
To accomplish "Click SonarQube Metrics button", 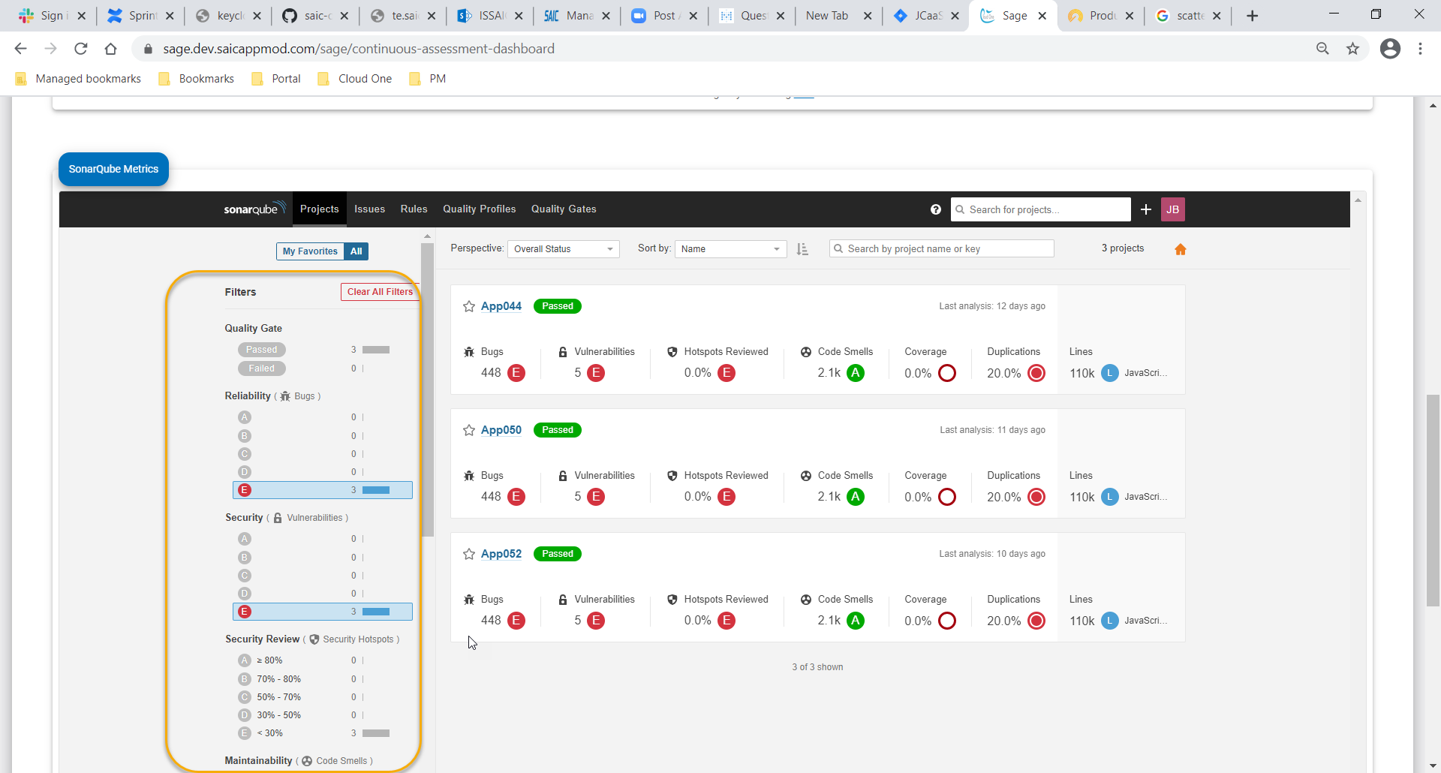I will 113,169.
